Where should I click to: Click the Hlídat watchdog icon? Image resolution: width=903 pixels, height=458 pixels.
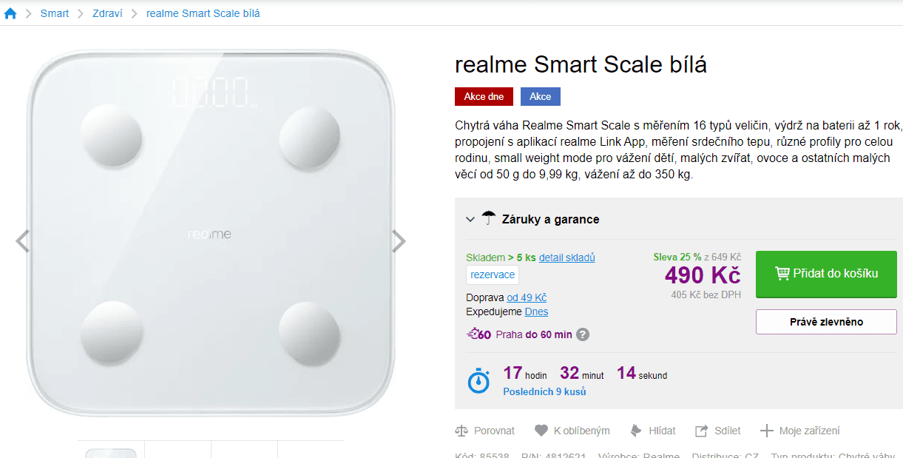point(636,430)
